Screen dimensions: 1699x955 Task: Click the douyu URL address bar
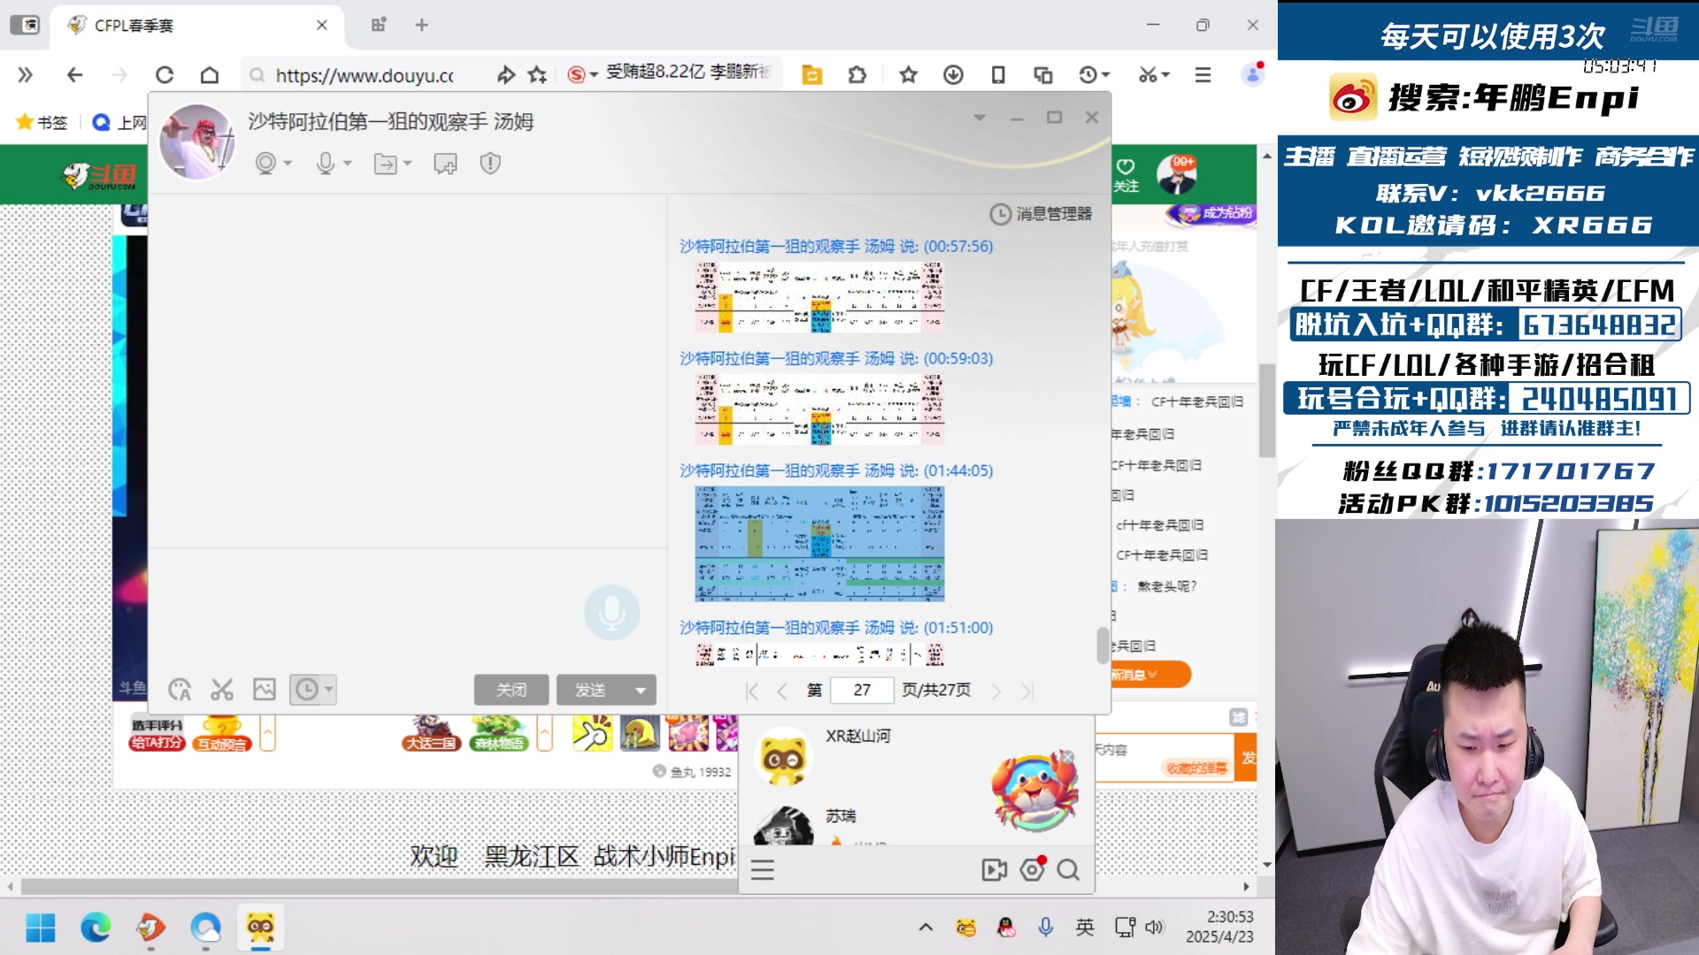(365, 75)
